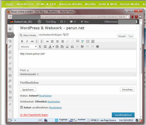Click editor resize handle corner
The height and width of the screenshot is (125, 146).
coord(135,74)
